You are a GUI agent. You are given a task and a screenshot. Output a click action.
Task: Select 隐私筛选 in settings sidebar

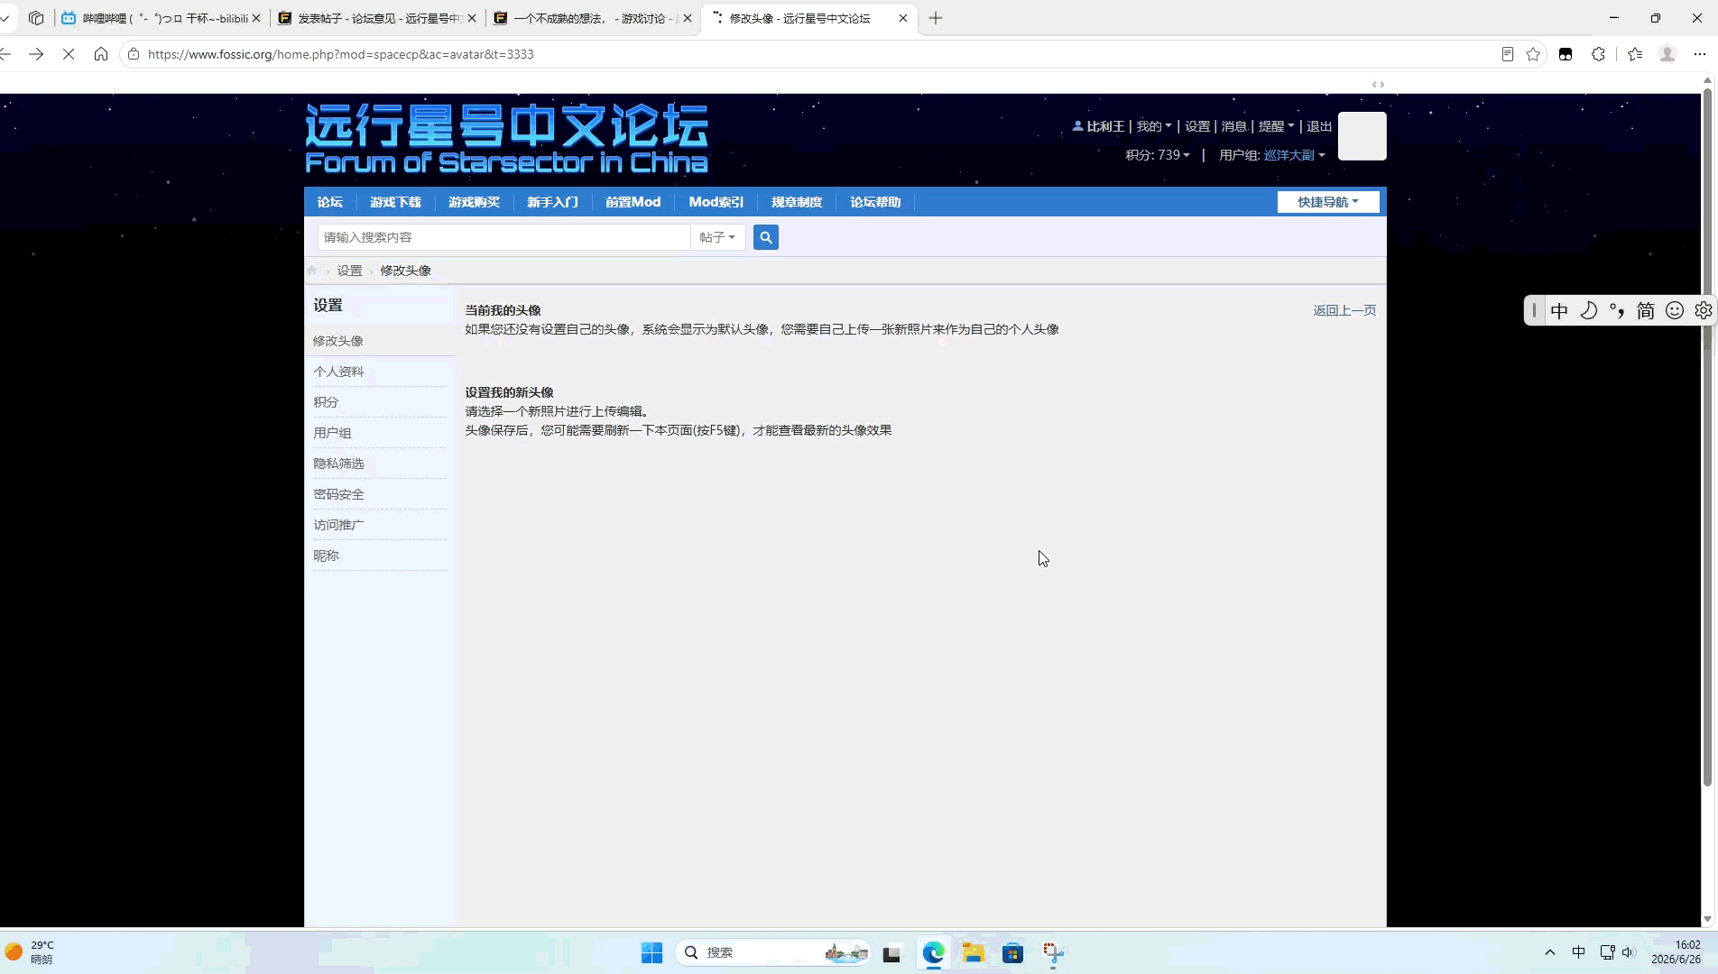(338, 464)
